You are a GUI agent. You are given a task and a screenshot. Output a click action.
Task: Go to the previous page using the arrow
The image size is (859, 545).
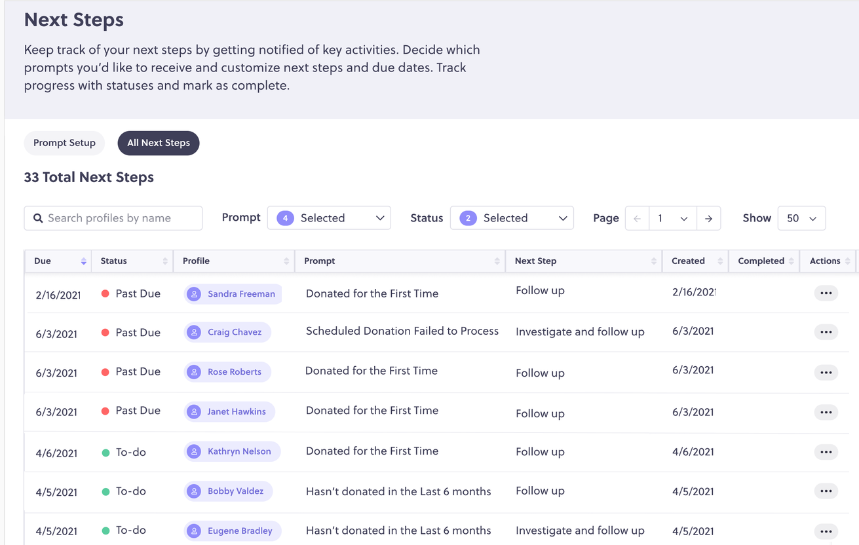tap(636, 218)
